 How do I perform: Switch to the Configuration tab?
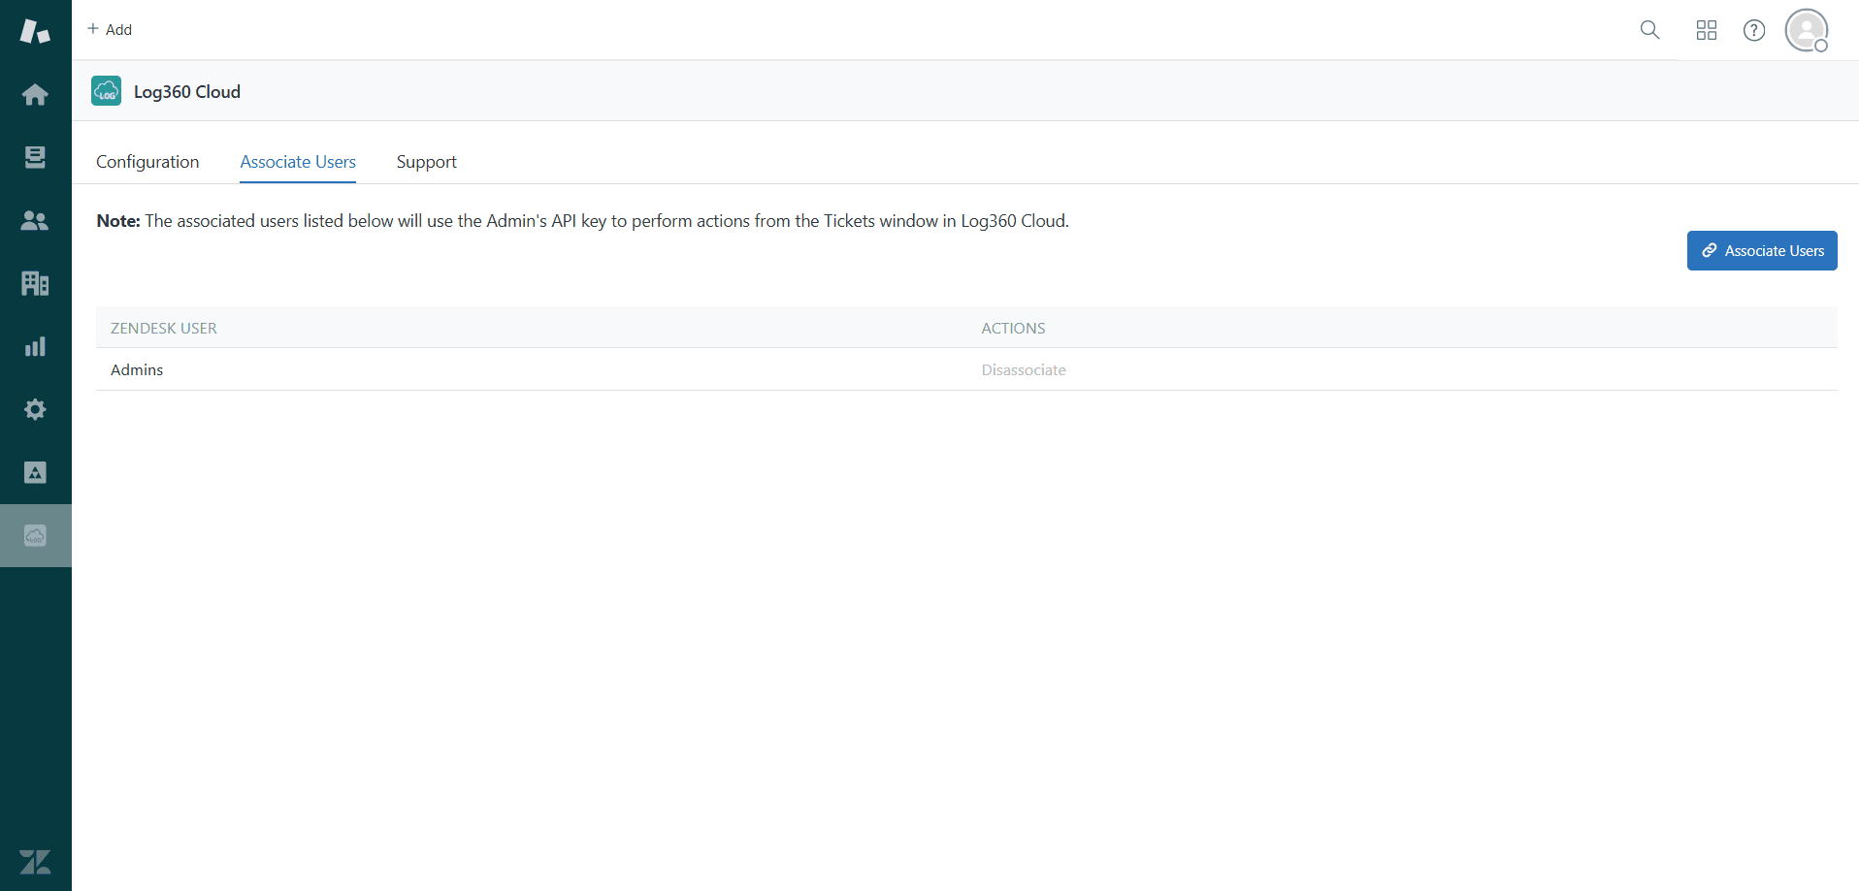pyautogui.click(x=147, y=162)
